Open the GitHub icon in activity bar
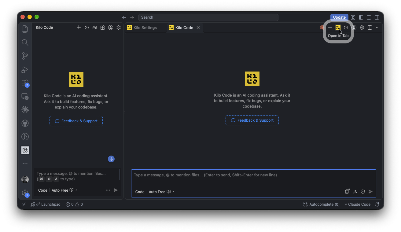The width and height of the screenshot is (401, 232). point(25,123)
